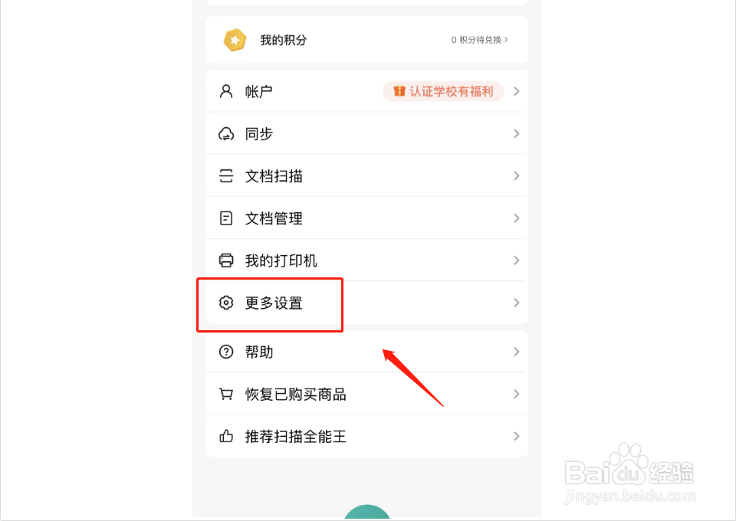736x521 pixels.
Task: Open the gear icon for more settings
Action: coord(226,303)
